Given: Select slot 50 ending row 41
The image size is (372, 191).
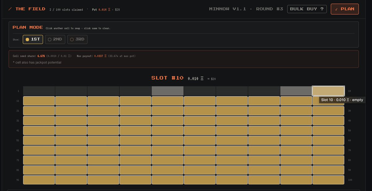Looking at the screenshot, I should click(x=328, y=131).
